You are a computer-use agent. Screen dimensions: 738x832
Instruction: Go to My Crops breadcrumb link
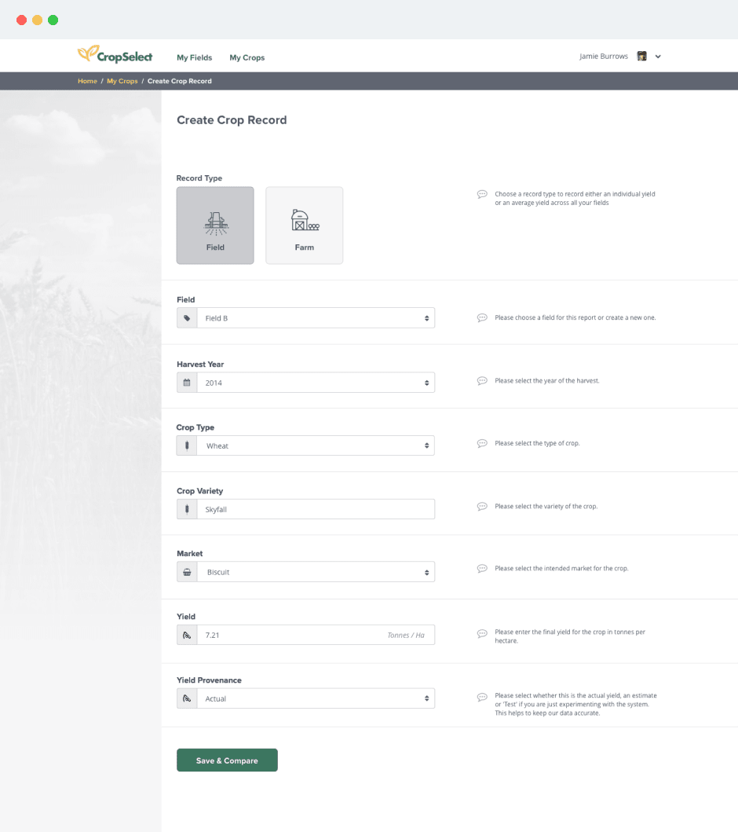pos(122,81)
